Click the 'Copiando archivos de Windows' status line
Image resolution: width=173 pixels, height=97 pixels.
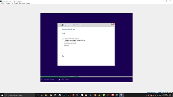tap(71, 39)
